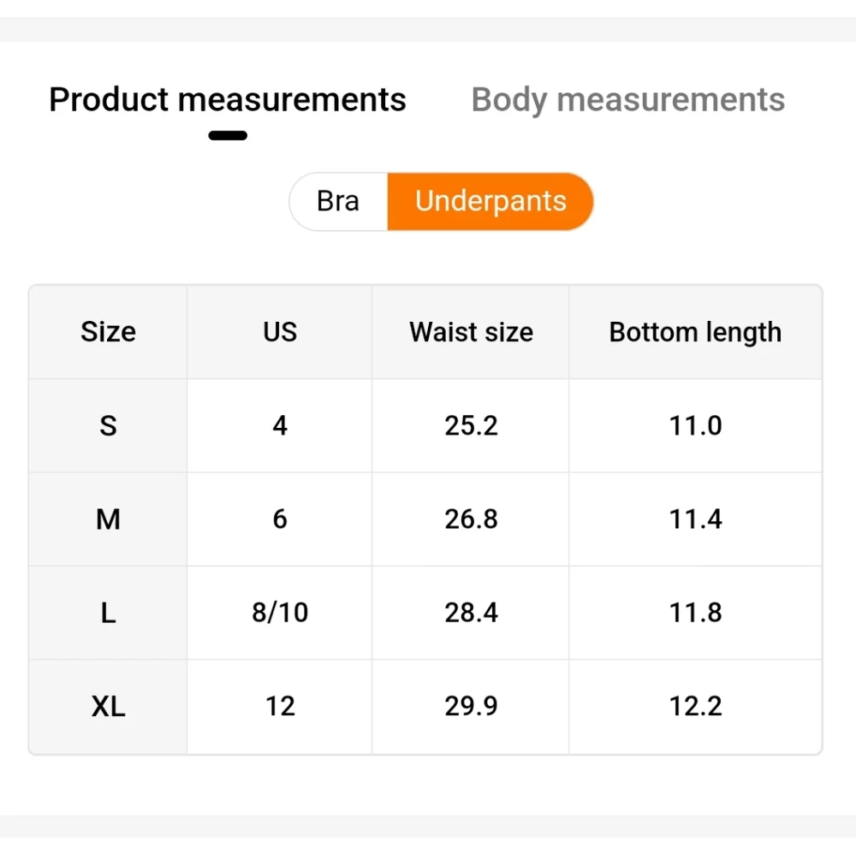Click the US column header

click(280, 332)
